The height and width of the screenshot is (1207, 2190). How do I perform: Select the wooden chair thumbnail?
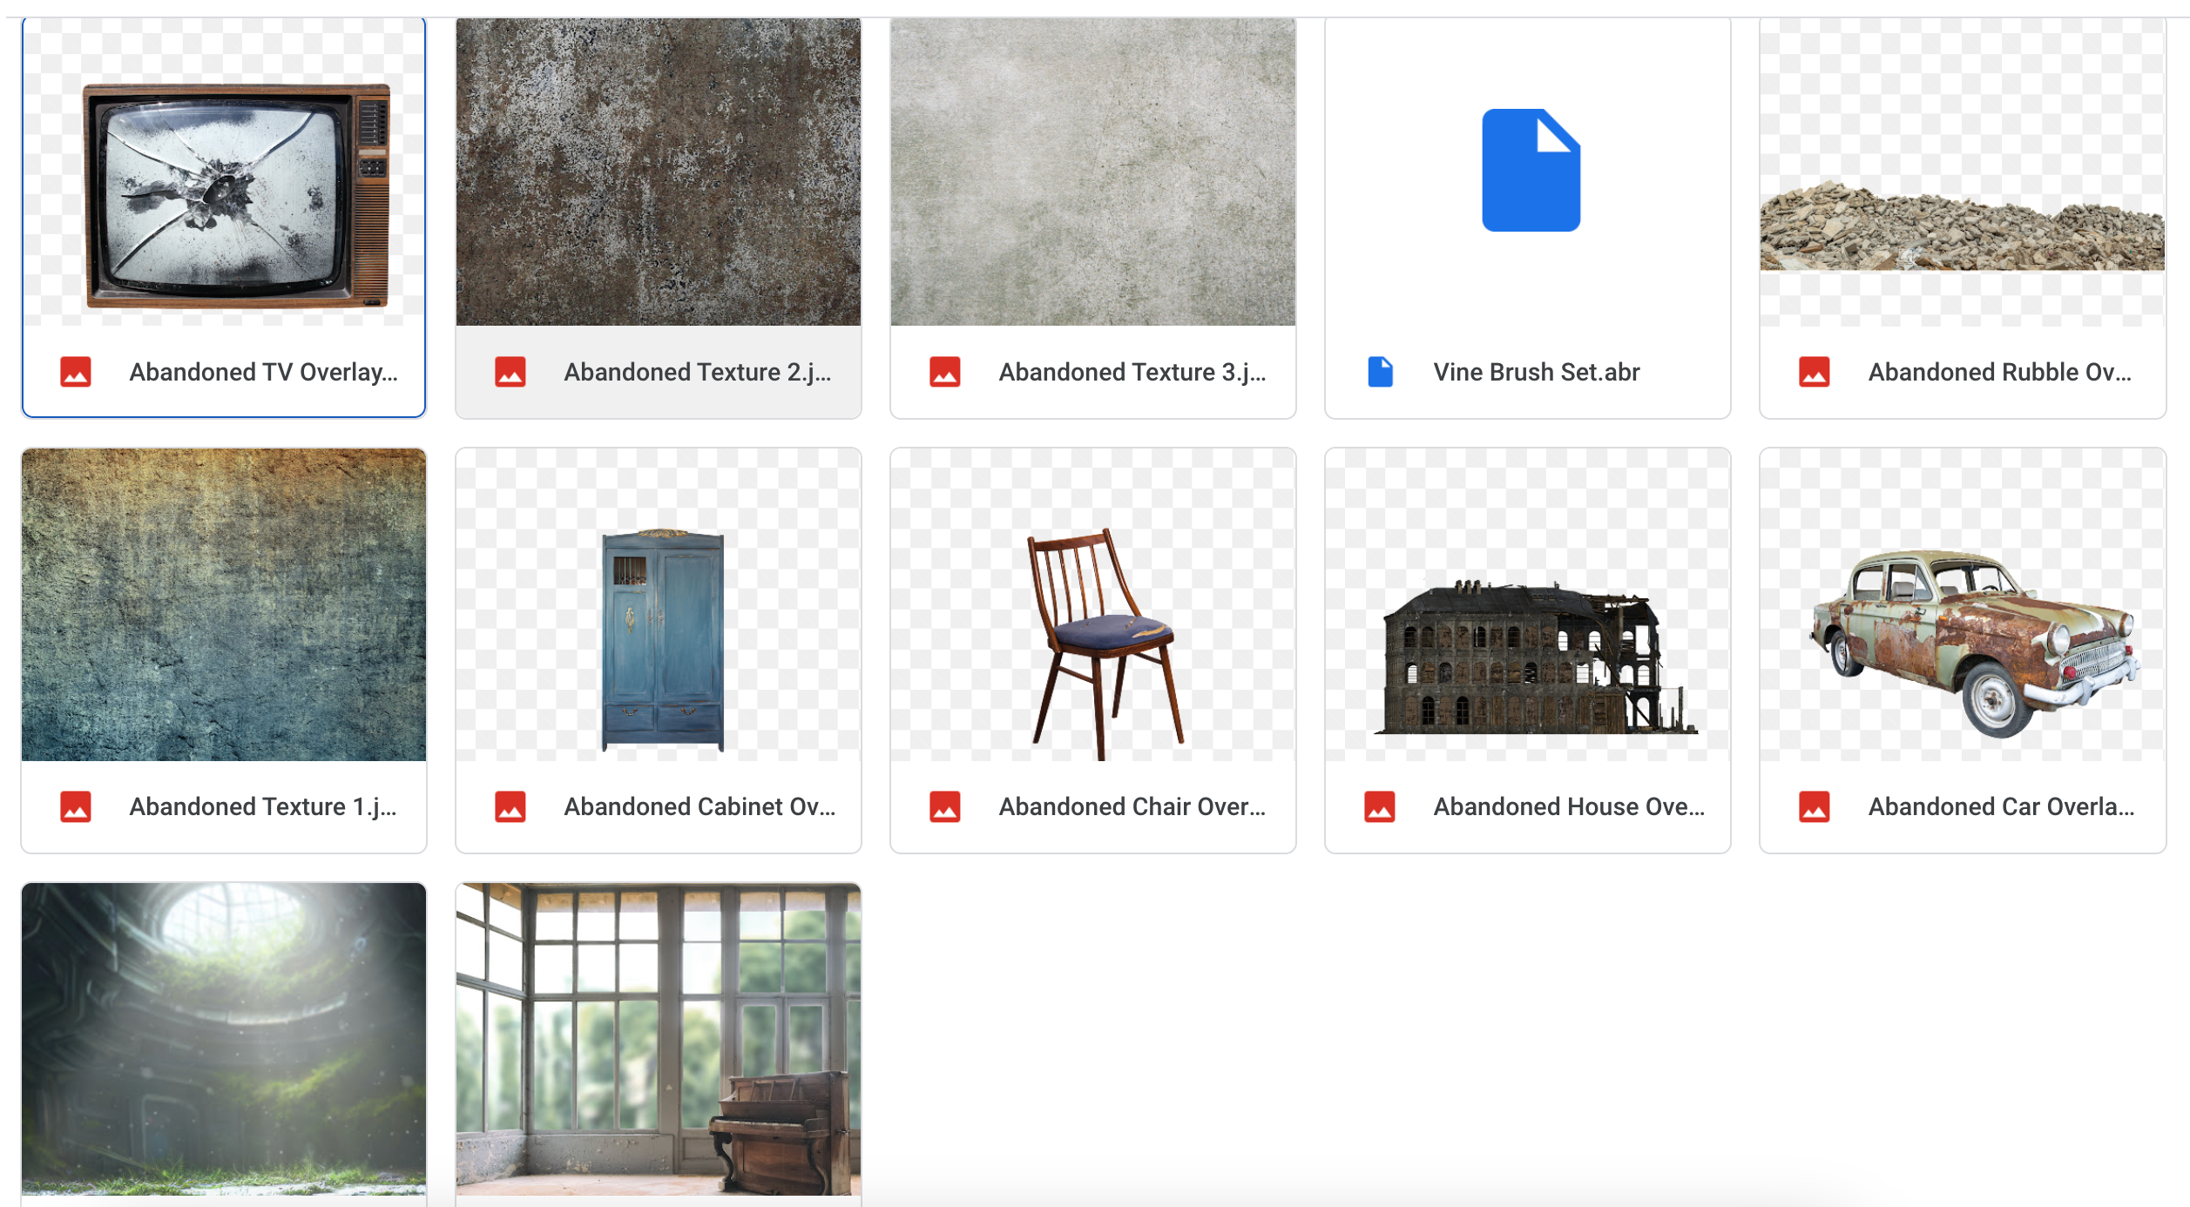click(x=1093, y=604)
